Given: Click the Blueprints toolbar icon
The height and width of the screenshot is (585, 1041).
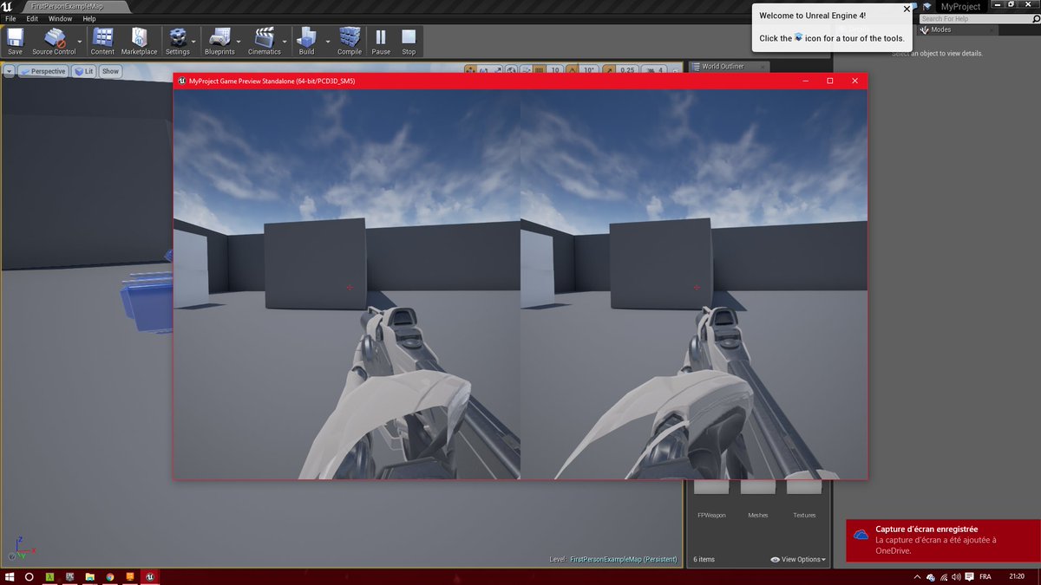Looking at the screenshot, I should [x=219, y=42].
